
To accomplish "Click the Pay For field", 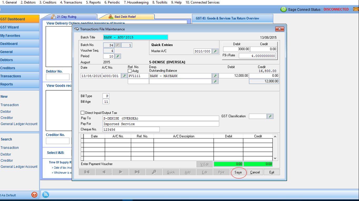I will click(x=161, y=124).
